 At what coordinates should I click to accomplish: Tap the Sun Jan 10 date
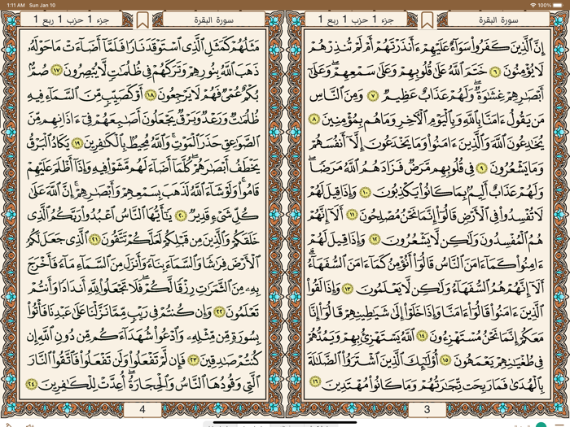[42, 5]
